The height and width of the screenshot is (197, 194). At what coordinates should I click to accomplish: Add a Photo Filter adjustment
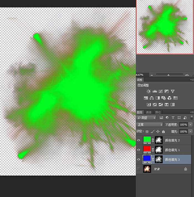[x=164, y=98]
